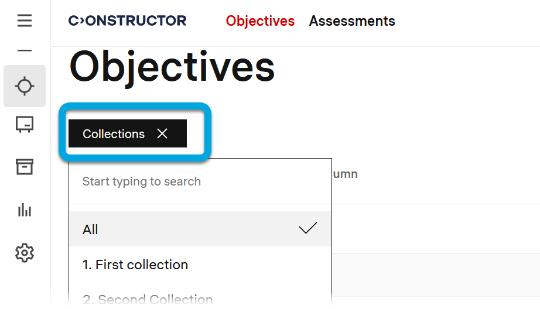The image size is (540, 309).
Task: Switch to the Assessments tab
Action: [x=352, y=21]
